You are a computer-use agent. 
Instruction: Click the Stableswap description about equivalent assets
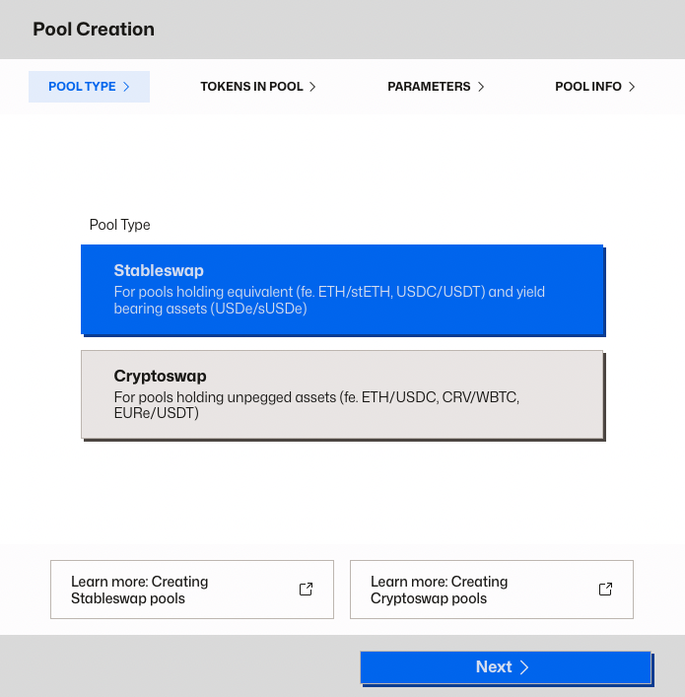[x=329, y=301]
